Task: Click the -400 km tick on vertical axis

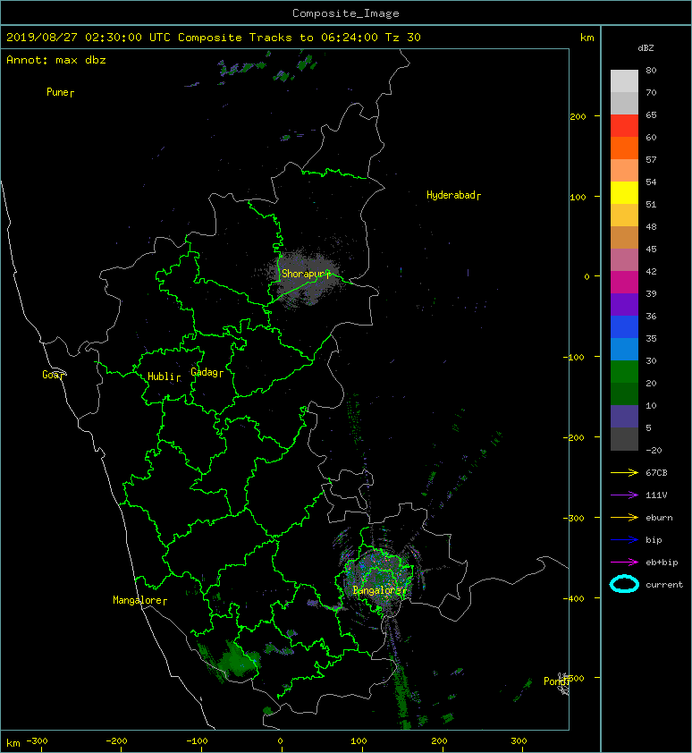Action: (x=574, y=598)
